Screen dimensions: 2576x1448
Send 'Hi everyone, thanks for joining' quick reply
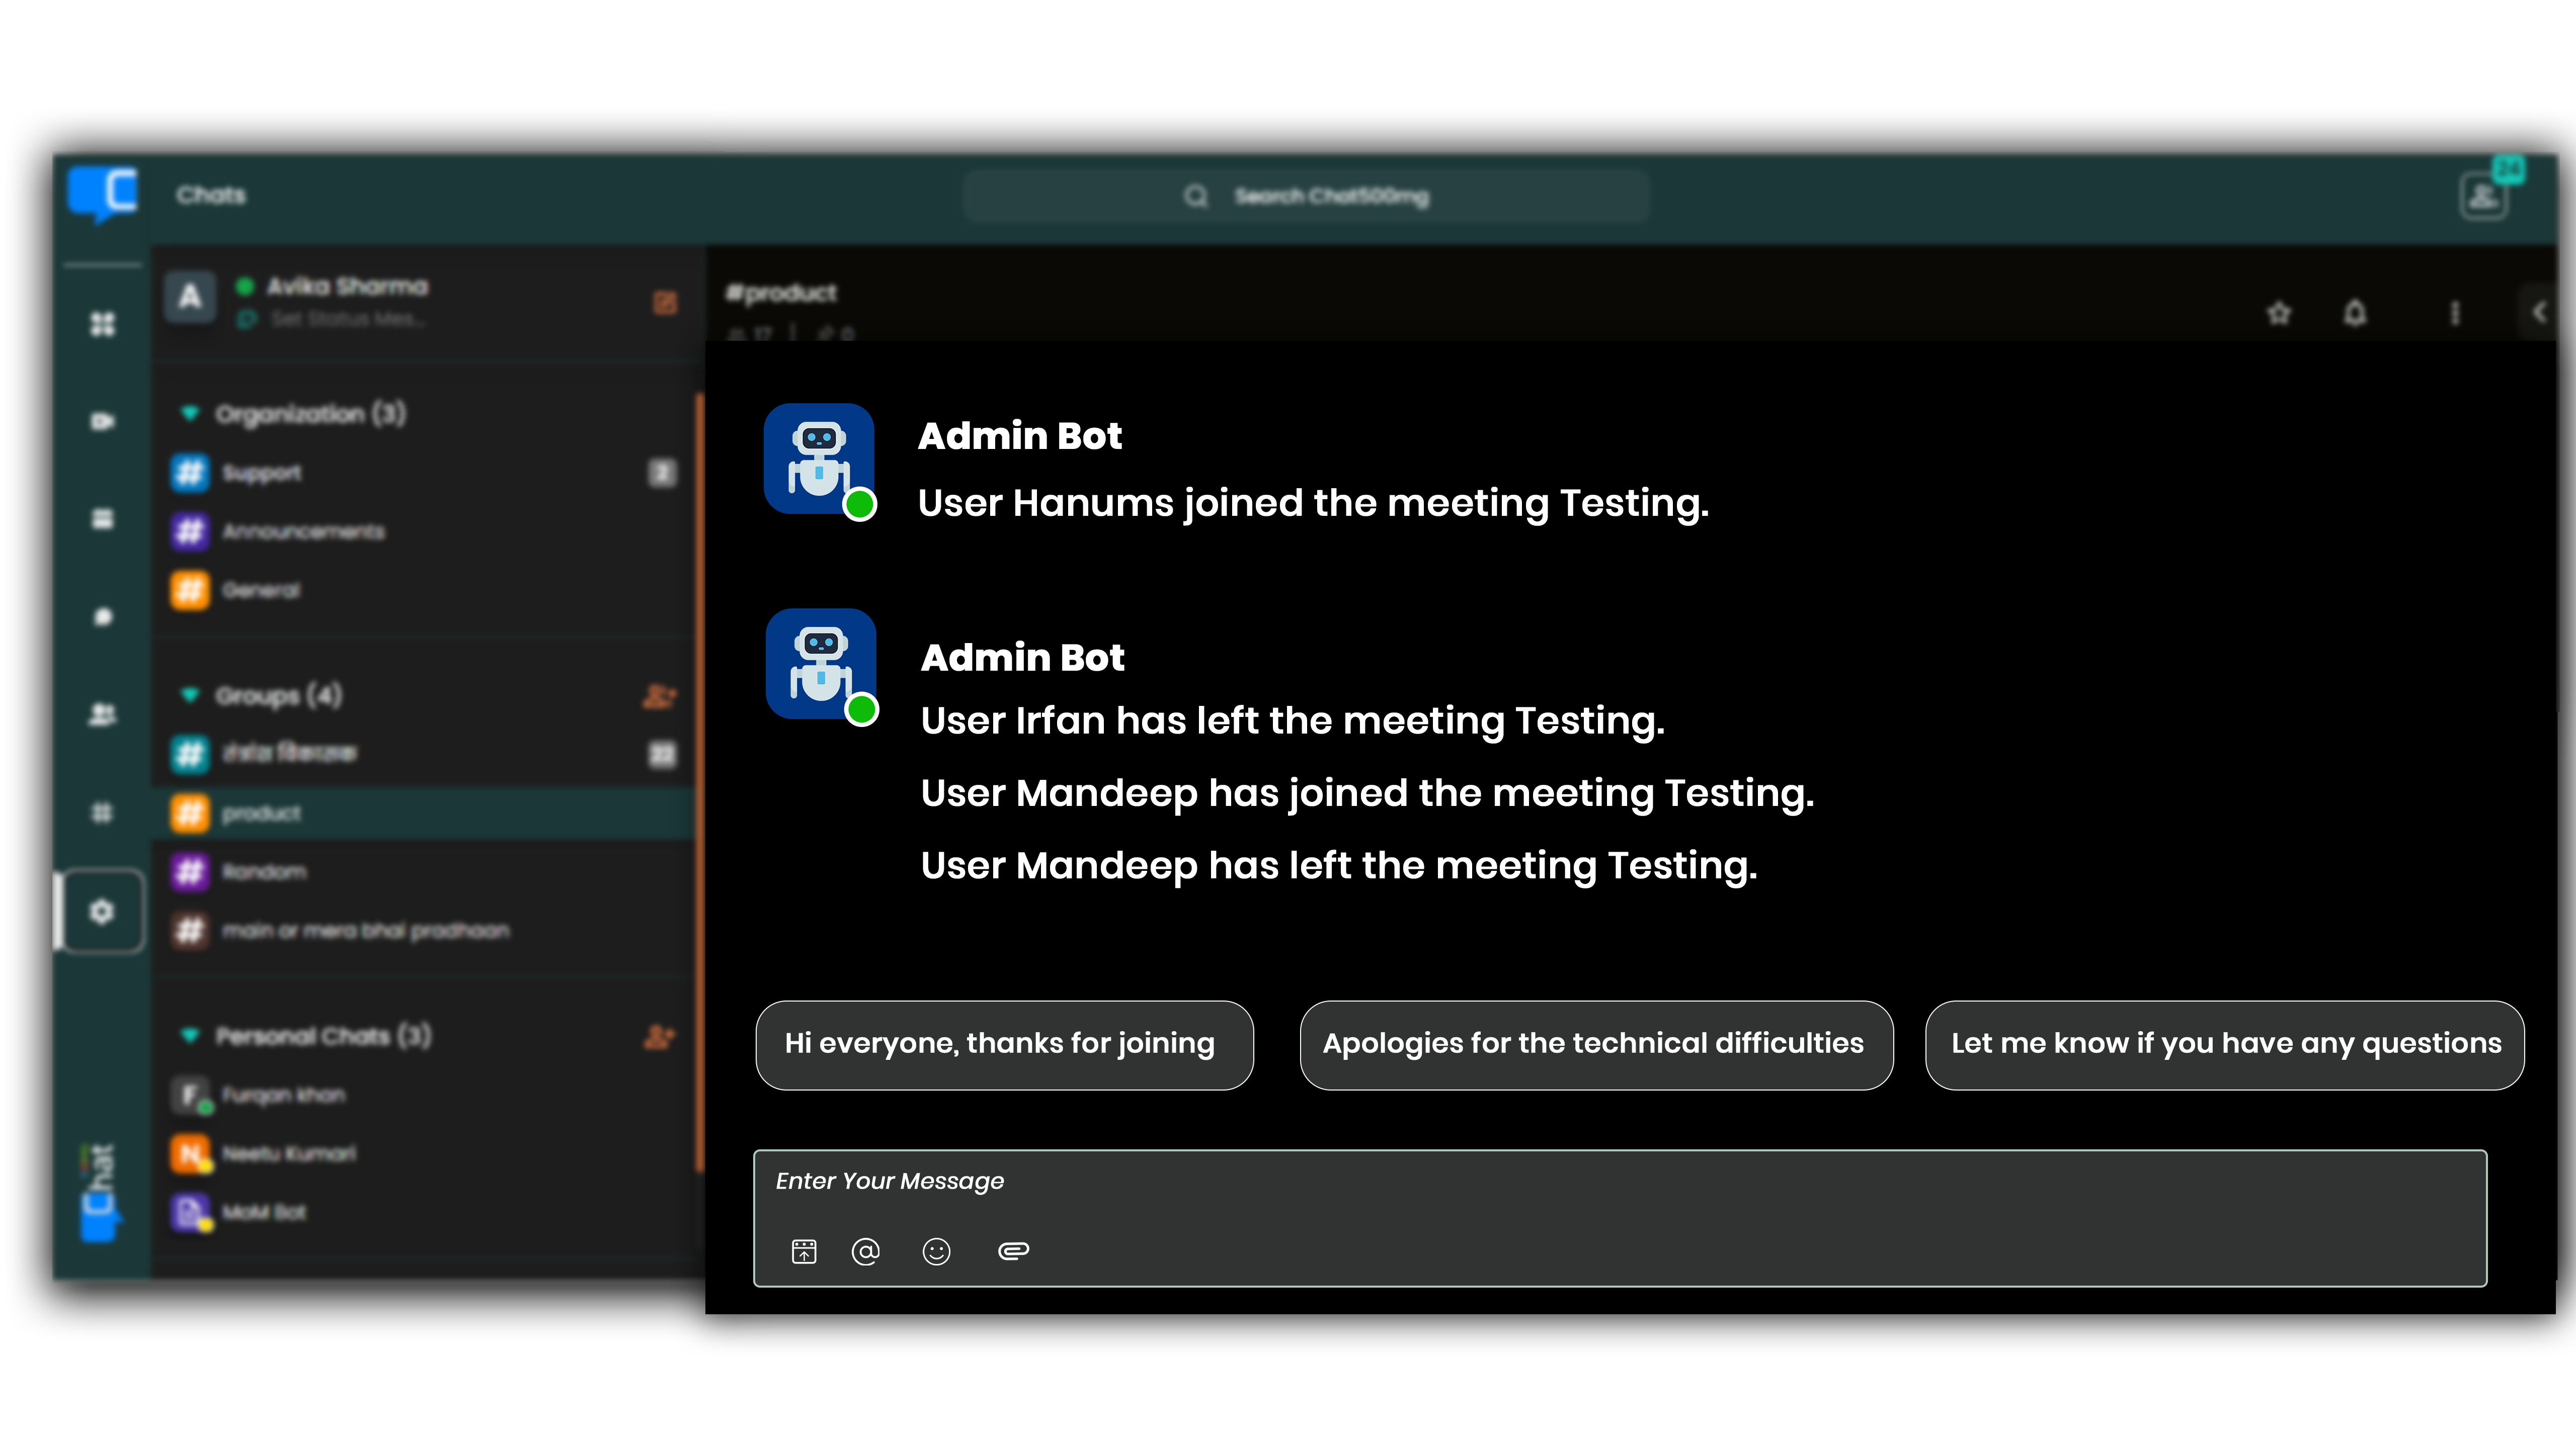point(1004,1044)
